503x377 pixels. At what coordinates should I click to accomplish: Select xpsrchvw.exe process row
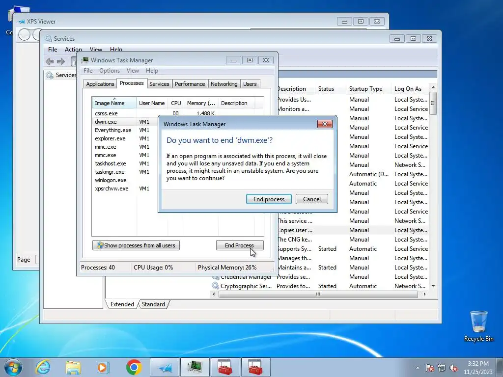coord(125,188)
